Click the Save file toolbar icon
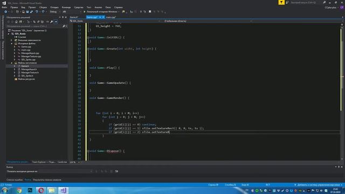345x194 pixels. click(27, 12)
